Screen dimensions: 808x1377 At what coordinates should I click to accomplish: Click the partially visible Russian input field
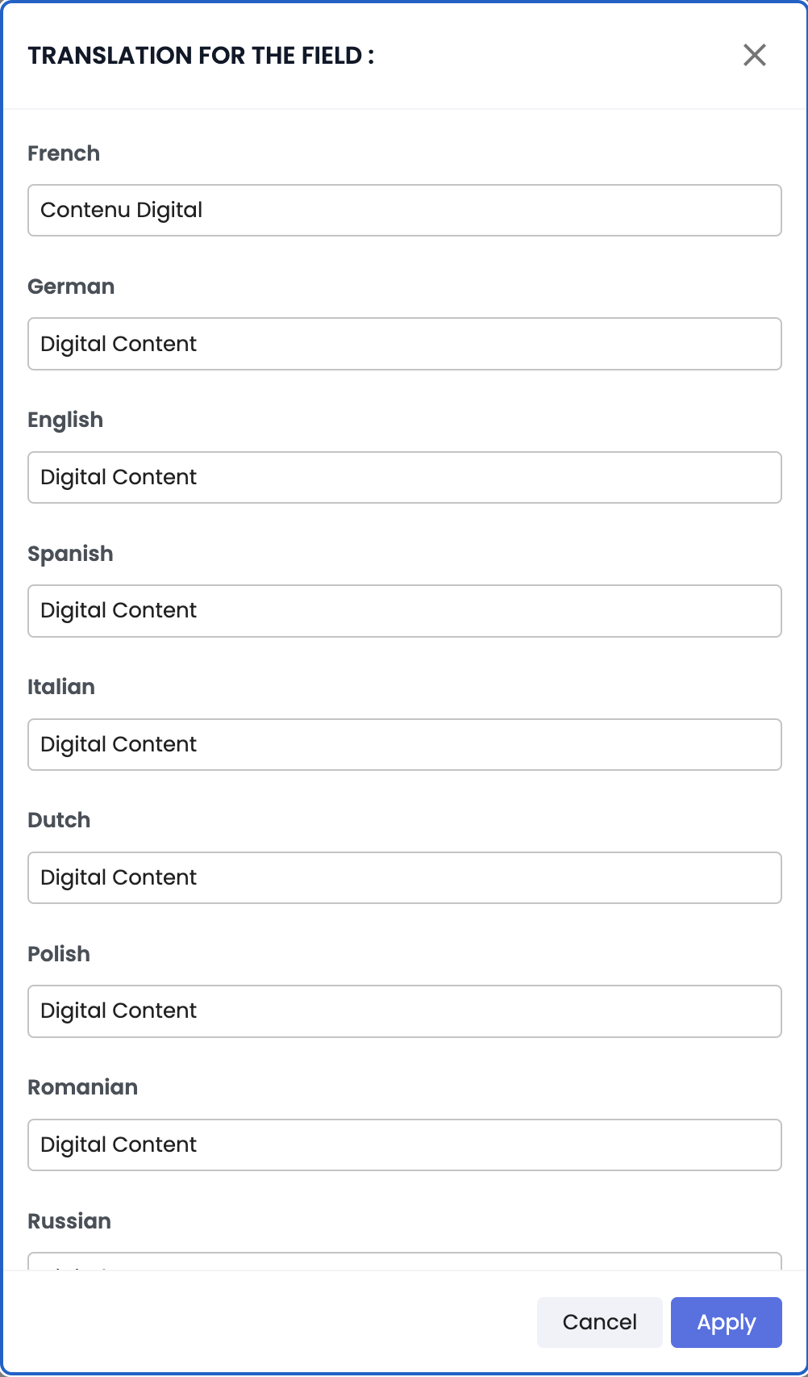[404, 1262]
